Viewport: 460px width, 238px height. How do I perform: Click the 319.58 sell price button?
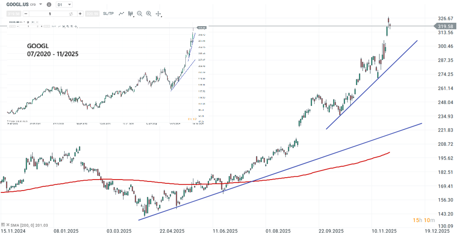pos(13,14)
